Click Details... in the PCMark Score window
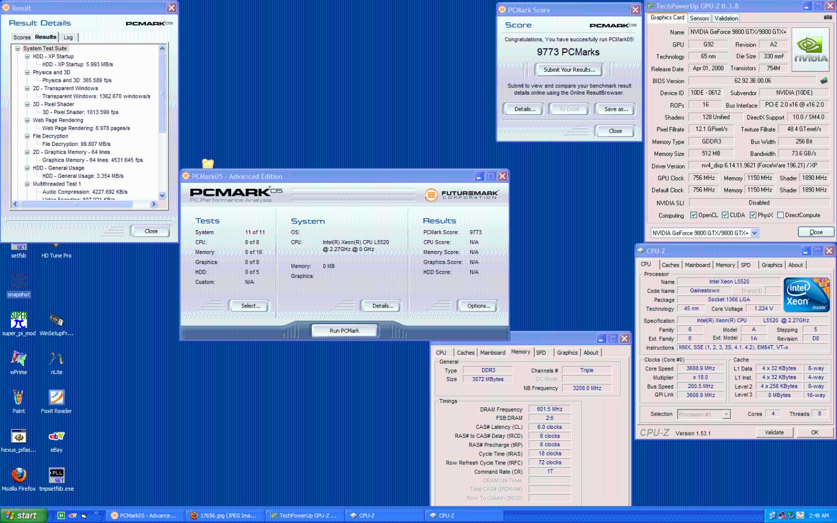837x523 pixels. [x=525, y=109]
